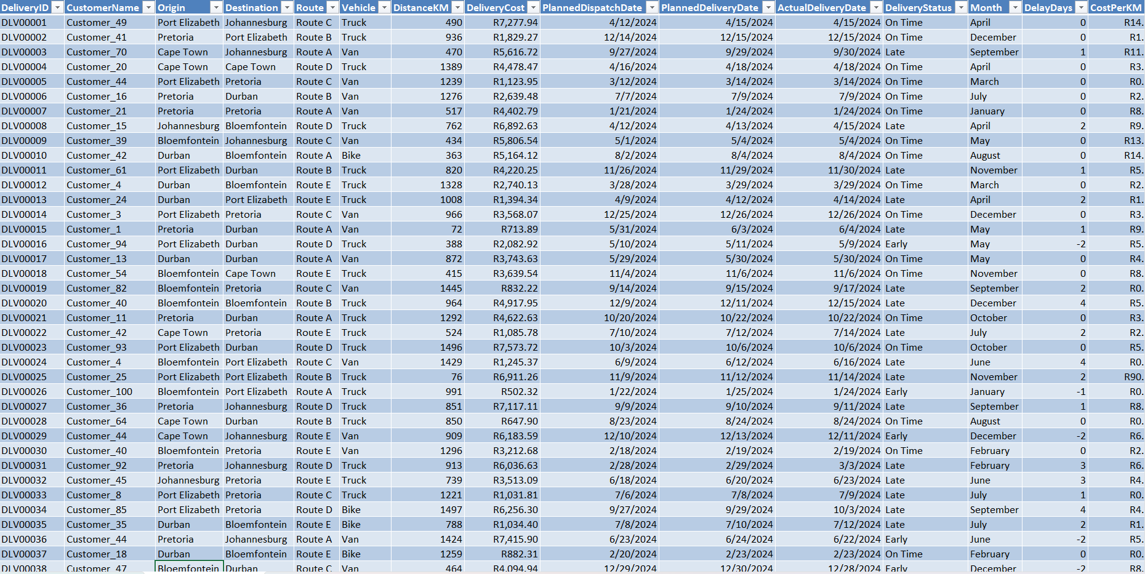Open the PlannedDeliveryDate filter dropdown
Viewport: 1145px width, 574px height.
(768, 7)
